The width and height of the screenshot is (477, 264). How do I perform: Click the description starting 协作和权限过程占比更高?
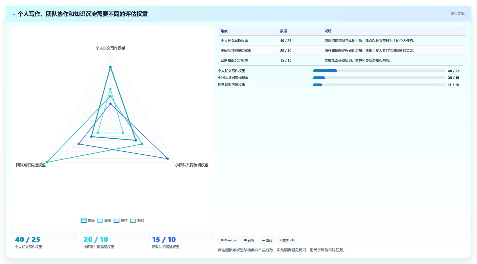pos(370,51)
